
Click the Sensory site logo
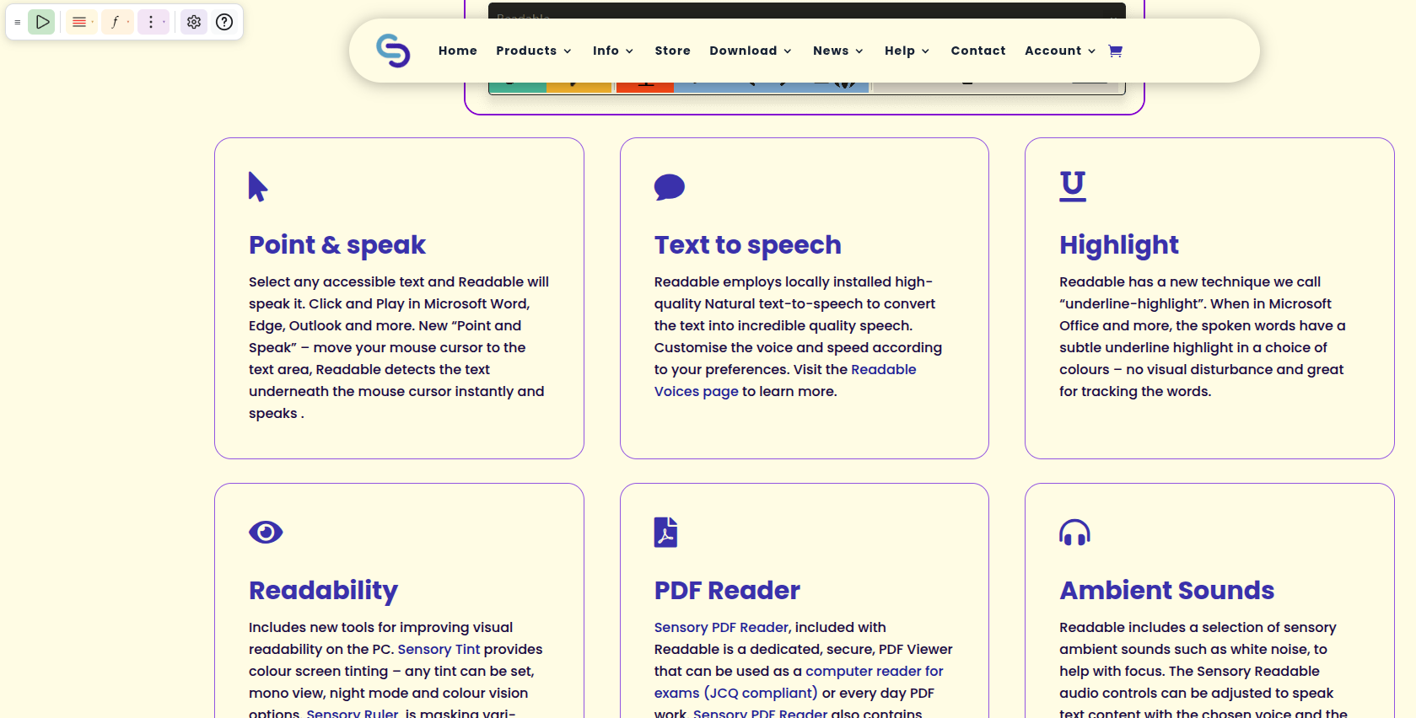point(393,51)
